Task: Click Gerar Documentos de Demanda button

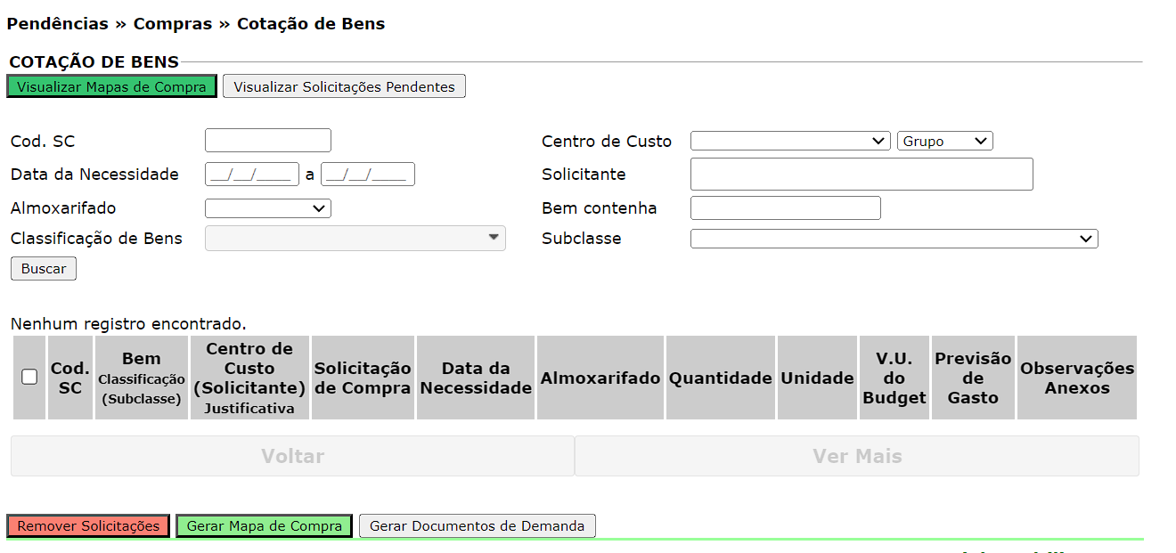Action: (x=477, y=526)
